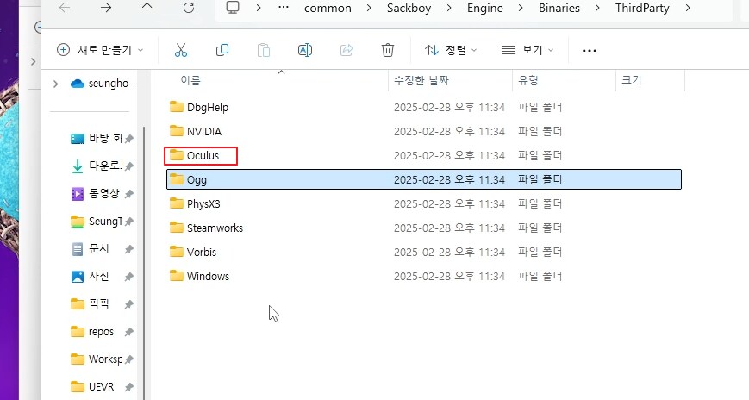Expand chevron after ThirdParty in path
The height and width of the screenshot is (400, 749).
(x=688, y=8)
